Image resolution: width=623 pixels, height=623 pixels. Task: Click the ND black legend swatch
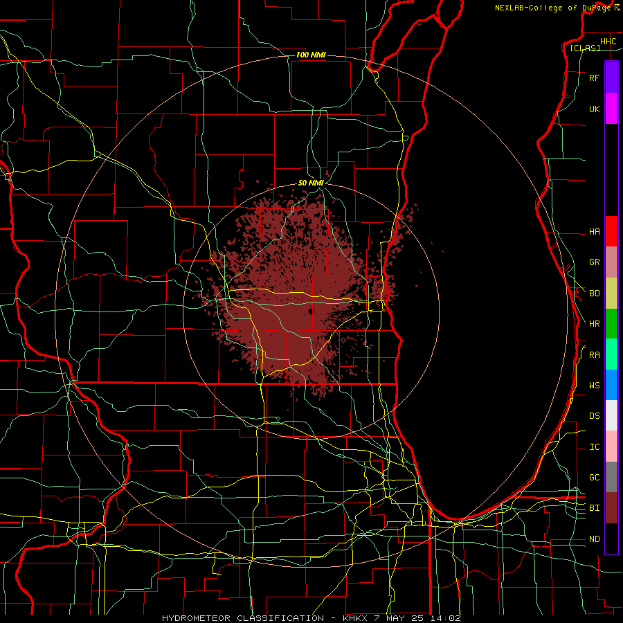(x=611, y=539)
